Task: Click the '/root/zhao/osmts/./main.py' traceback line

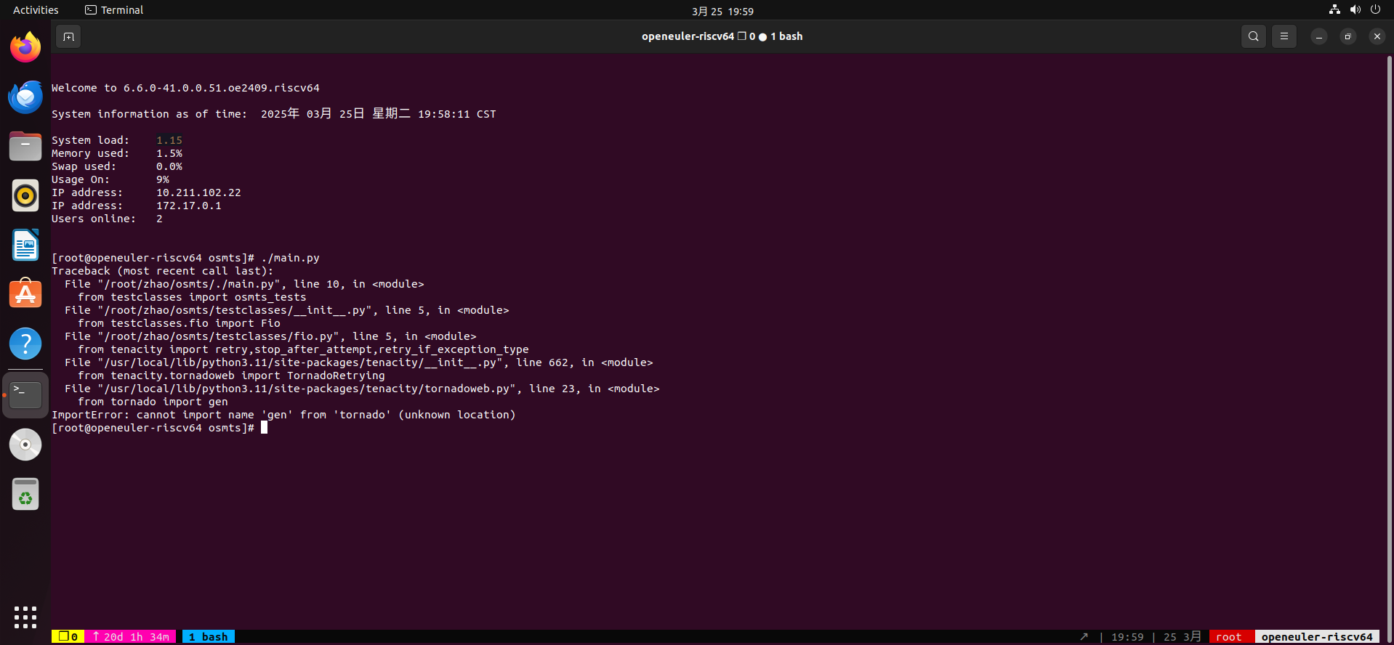Action: click(x=244, y=284)
